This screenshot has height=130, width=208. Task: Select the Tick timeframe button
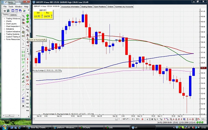[x=28, y=89]
